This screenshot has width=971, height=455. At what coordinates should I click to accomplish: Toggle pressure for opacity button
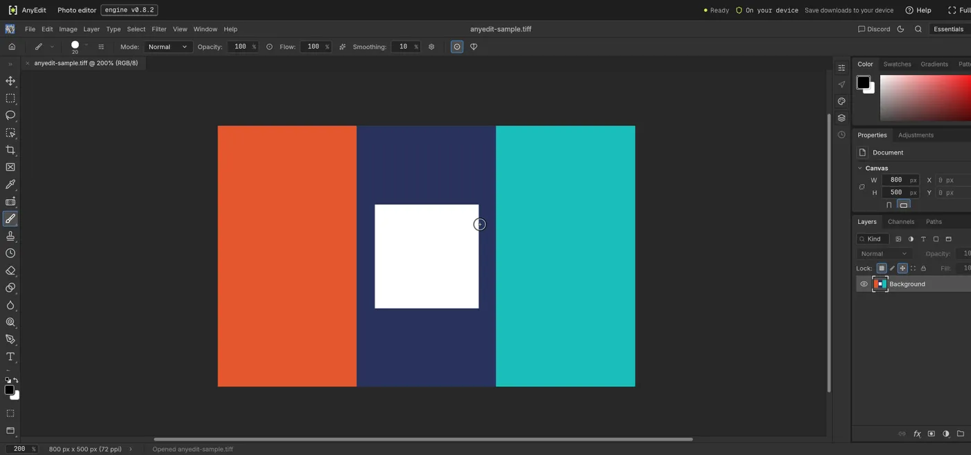(x=269, y=46)
